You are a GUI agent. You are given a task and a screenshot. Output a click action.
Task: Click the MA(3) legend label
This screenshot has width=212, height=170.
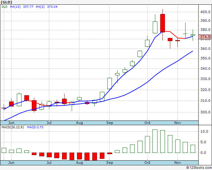tap(40, 7)
